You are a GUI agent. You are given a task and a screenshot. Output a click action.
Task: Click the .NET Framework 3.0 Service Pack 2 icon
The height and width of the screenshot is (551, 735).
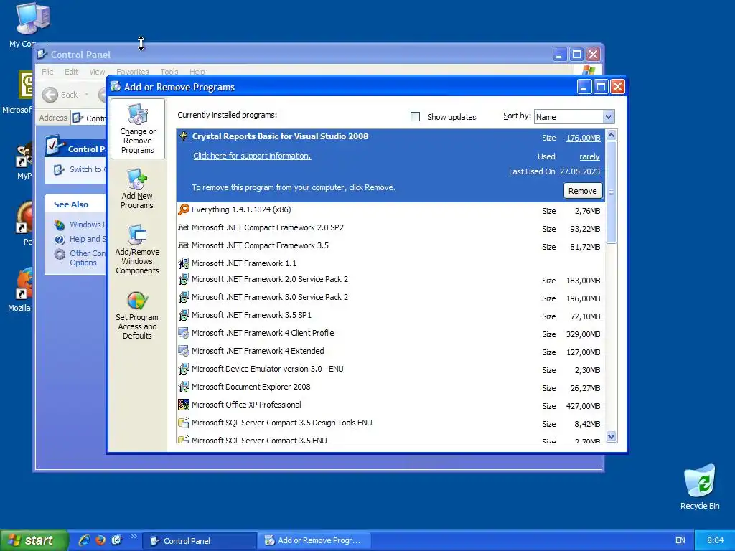point(184,297)
